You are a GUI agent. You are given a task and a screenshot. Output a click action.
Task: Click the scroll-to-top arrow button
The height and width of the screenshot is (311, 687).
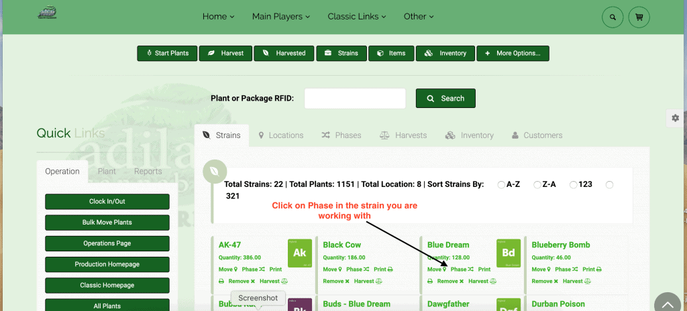click(x=668, y=303)
